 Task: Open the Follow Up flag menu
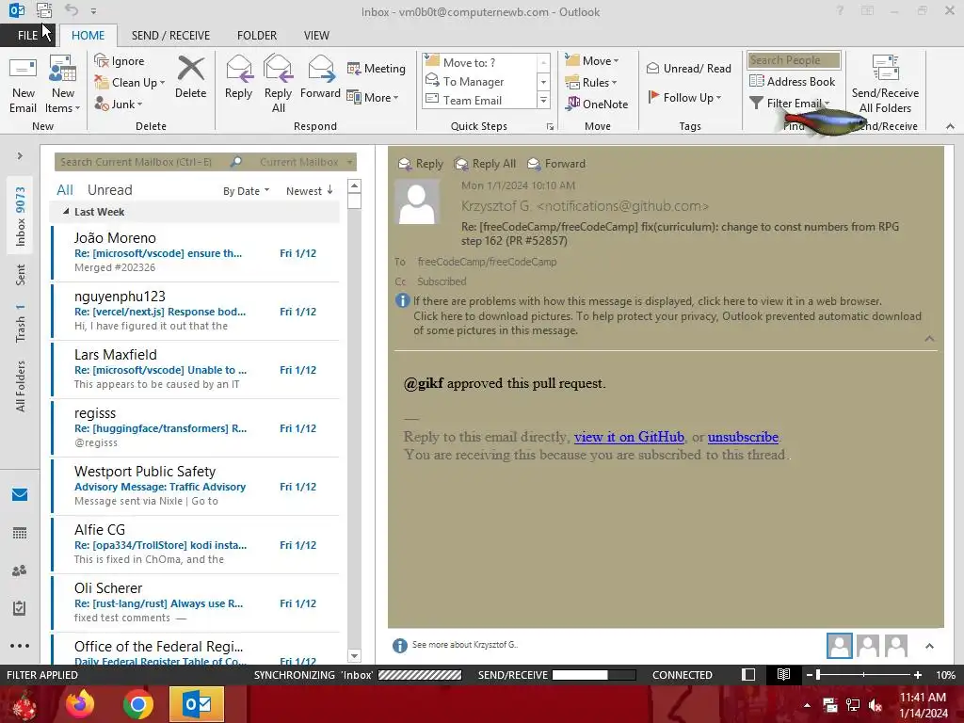click(x=683, y=97)
